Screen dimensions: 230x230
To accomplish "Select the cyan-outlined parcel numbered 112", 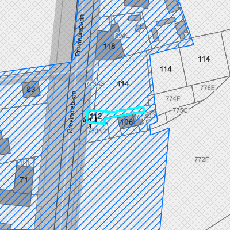I will coord(96,116).
